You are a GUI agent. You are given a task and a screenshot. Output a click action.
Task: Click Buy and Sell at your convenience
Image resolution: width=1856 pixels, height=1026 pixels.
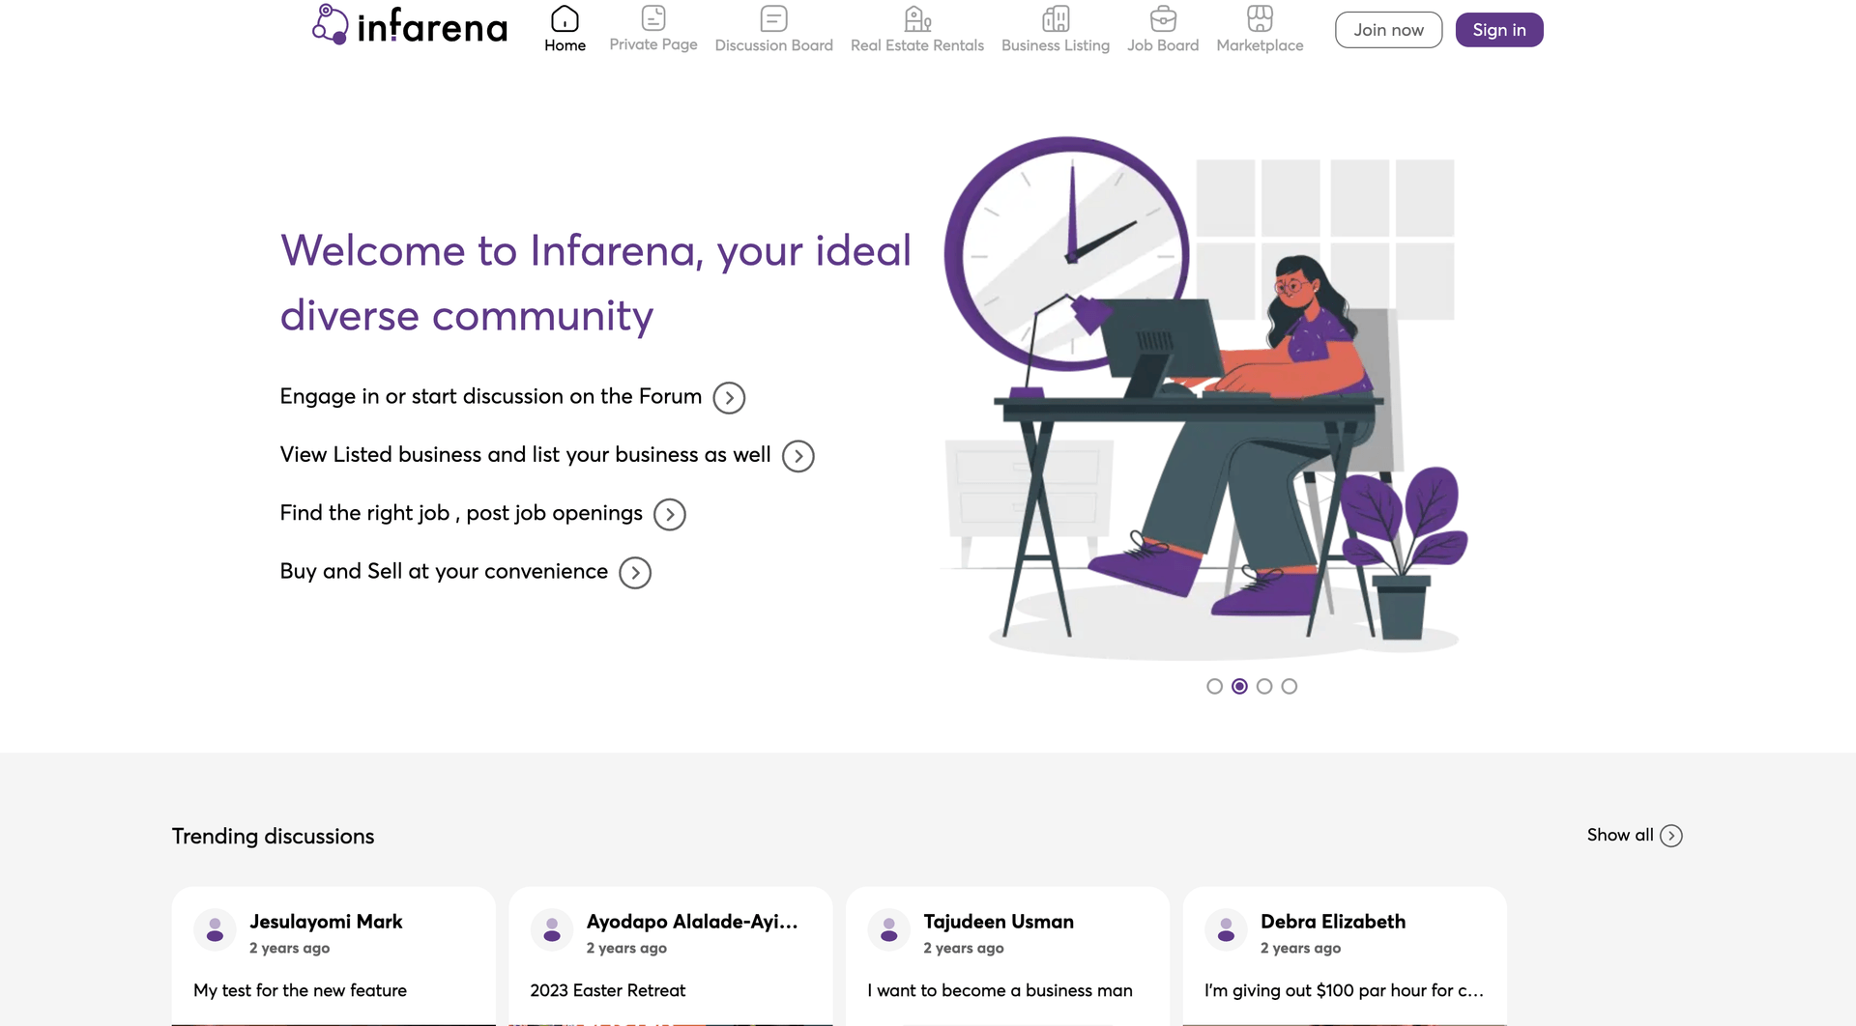[444, 571]
